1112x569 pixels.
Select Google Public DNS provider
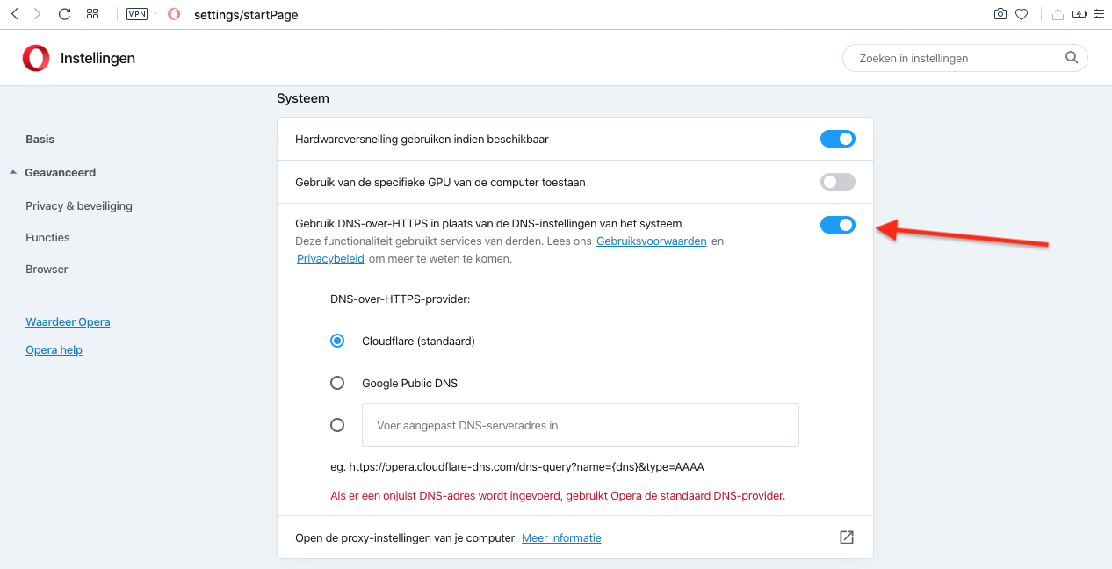pos(337,383)
